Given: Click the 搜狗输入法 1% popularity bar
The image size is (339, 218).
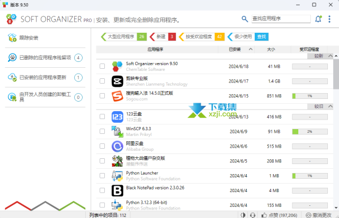Looking at the screenshot, I should [x=310, y=96].
